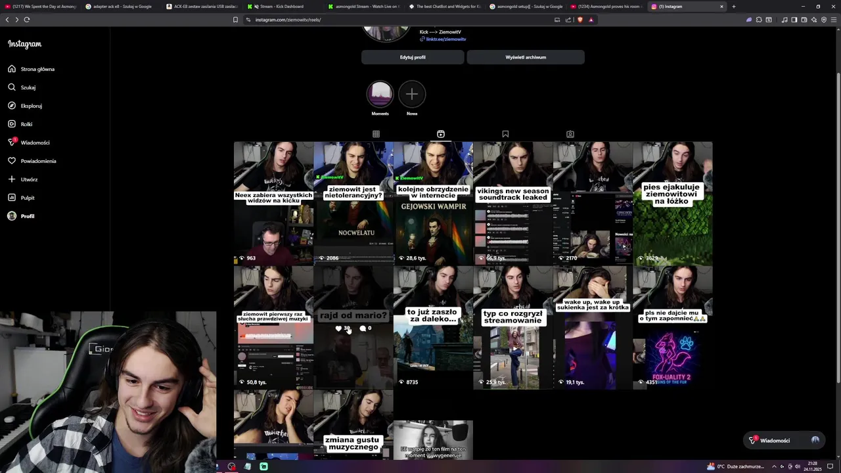Open the reel 'zmiana gustu muzycznego'
The width and height of the screenshot is (841, 473).
click(353, 425)
